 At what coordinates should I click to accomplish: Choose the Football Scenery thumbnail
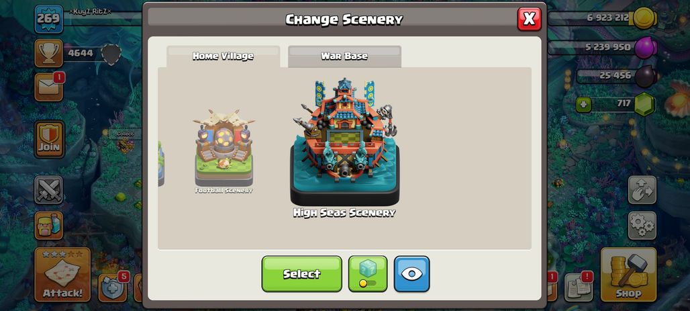(224, 151)
